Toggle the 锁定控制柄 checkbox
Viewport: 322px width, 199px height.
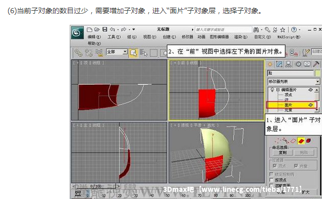coord(271,174)
